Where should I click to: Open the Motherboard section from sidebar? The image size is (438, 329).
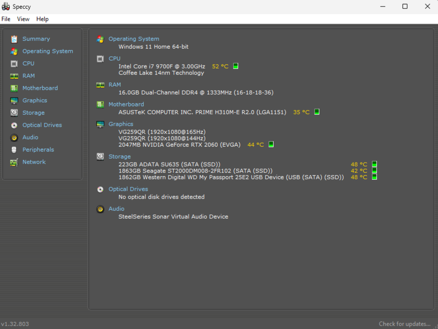point(40,88)
